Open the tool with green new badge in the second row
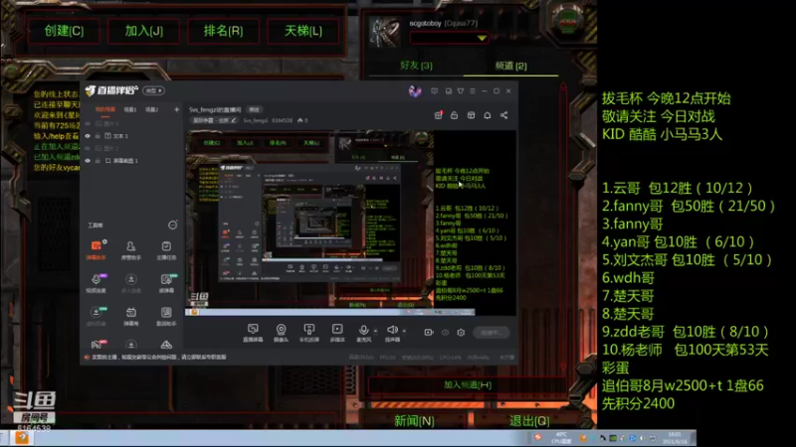Screen dimensions: 796x447 click(x=166, y=283)
